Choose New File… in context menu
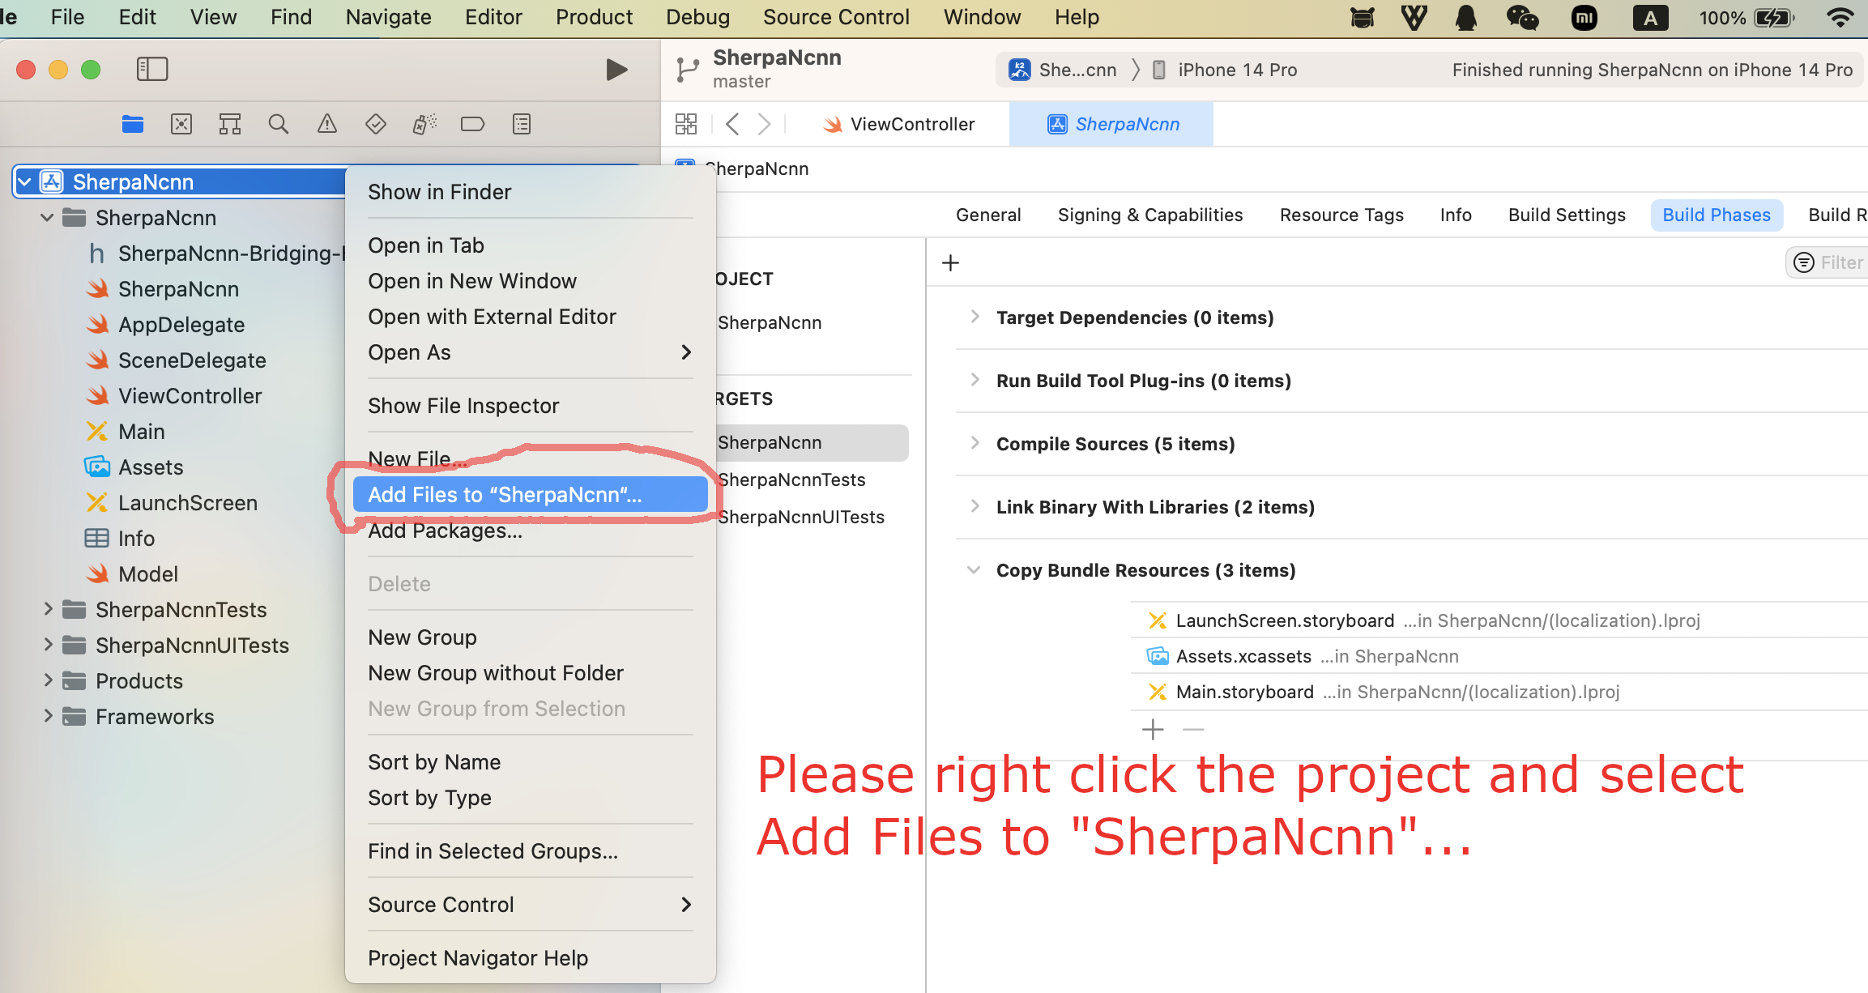 point(531,459)
